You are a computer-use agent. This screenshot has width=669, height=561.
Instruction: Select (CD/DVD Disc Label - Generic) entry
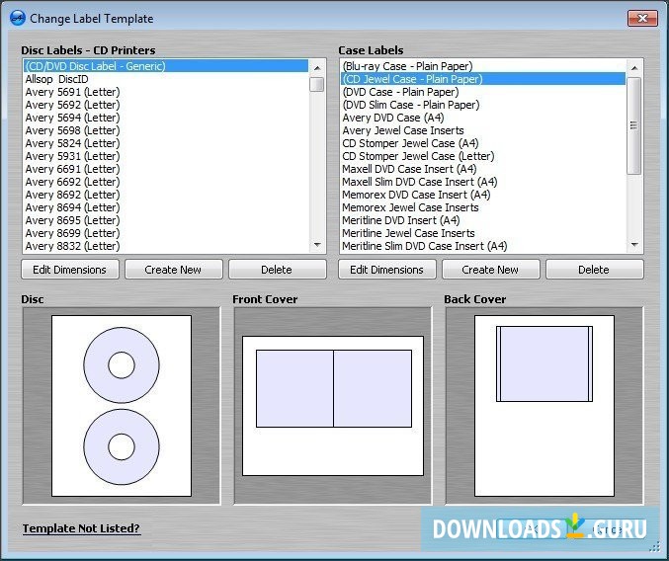point(166,66)
